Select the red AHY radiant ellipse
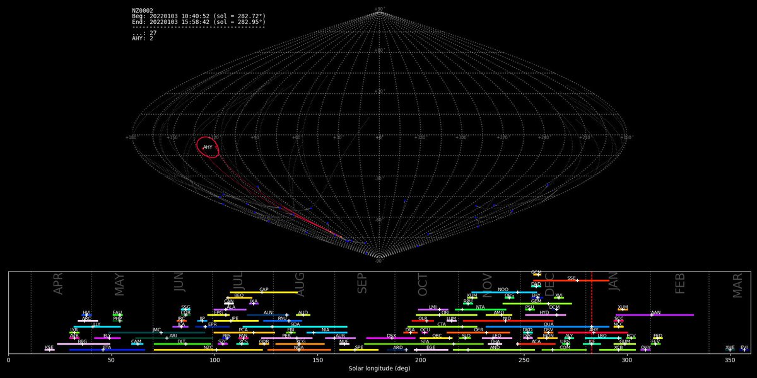Viewport: 757px width, 378px height. click(208, 147)
